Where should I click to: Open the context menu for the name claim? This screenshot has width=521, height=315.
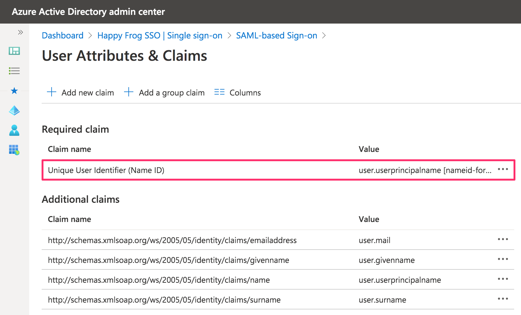(x=503, y=279)
